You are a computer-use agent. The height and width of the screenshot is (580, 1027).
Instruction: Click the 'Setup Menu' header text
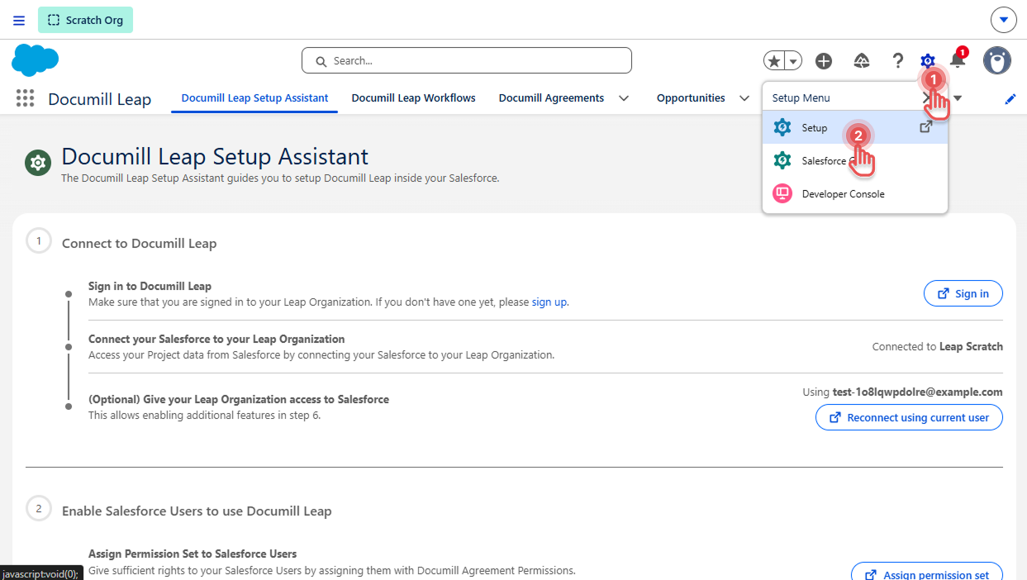coord(801,97)
